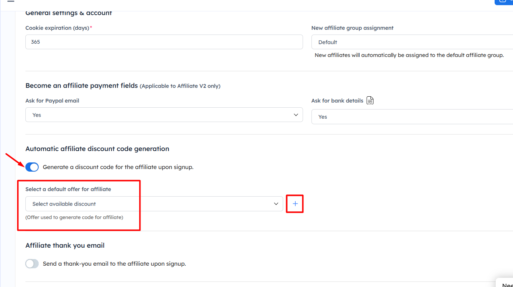Click the 'Send a thank-you email' label text

(x=114, y=264)
